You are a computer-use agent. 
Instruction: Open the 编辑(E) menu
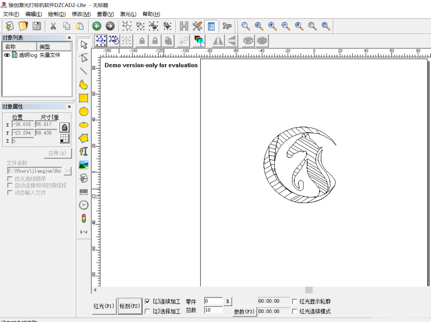(34, 14)
